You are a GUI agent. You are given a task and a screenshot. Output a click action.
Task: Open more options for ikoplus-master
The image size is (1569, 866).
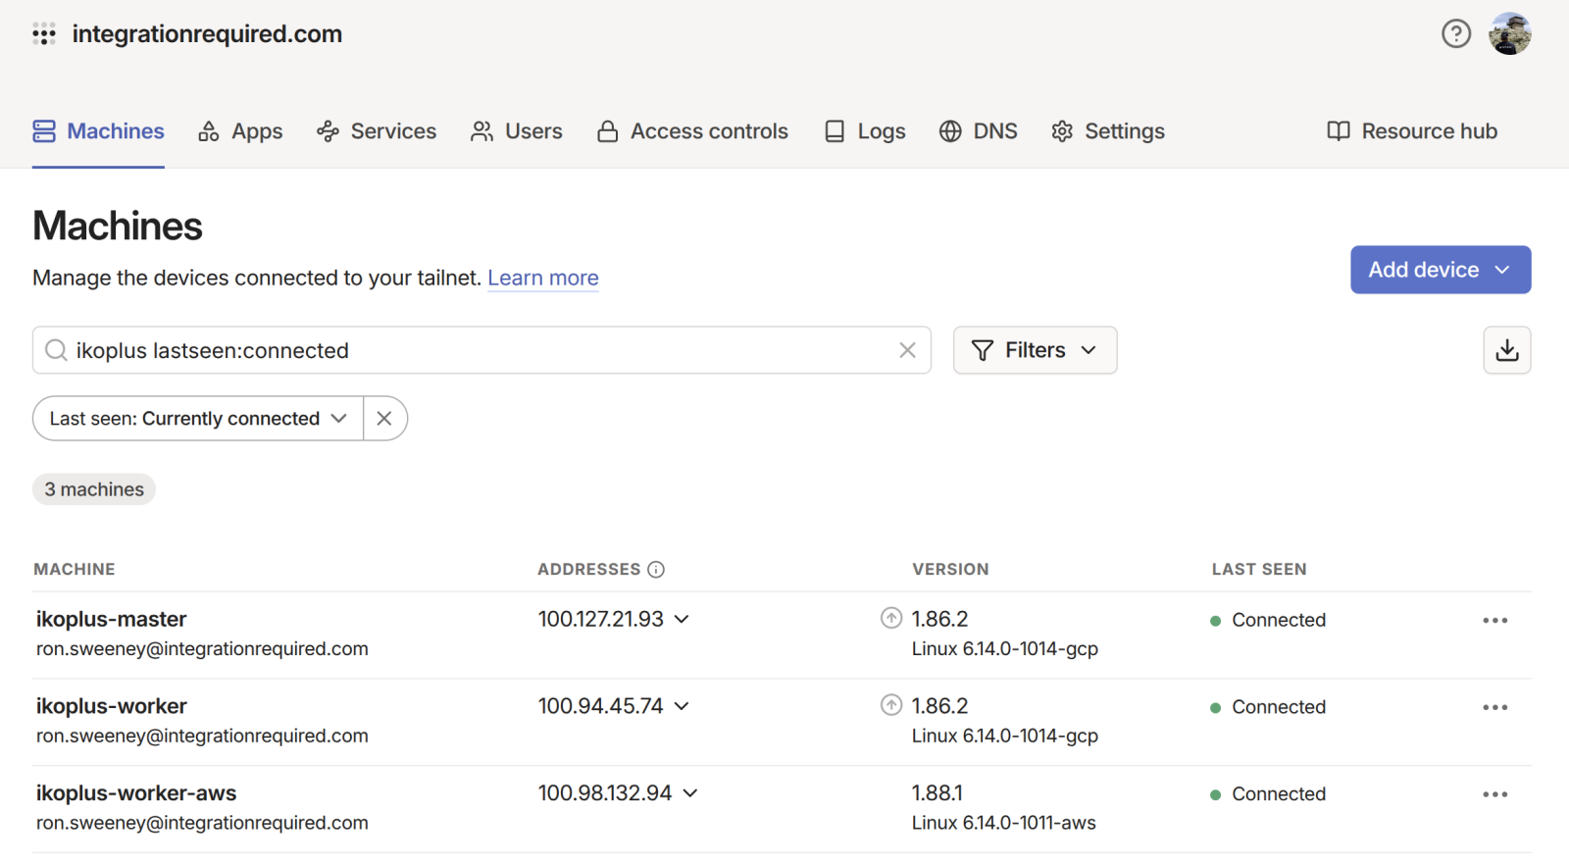tap(1494, 621)
